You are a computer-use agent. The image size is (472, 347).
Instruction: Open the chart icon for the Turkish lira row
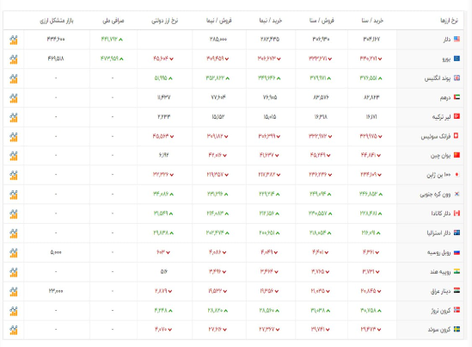tap(14, 117)
